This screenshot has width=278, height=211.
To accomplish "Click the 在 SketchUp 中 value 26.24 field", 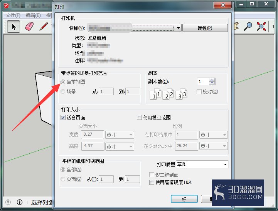I will pyautogui.click(x=186, y=146).
